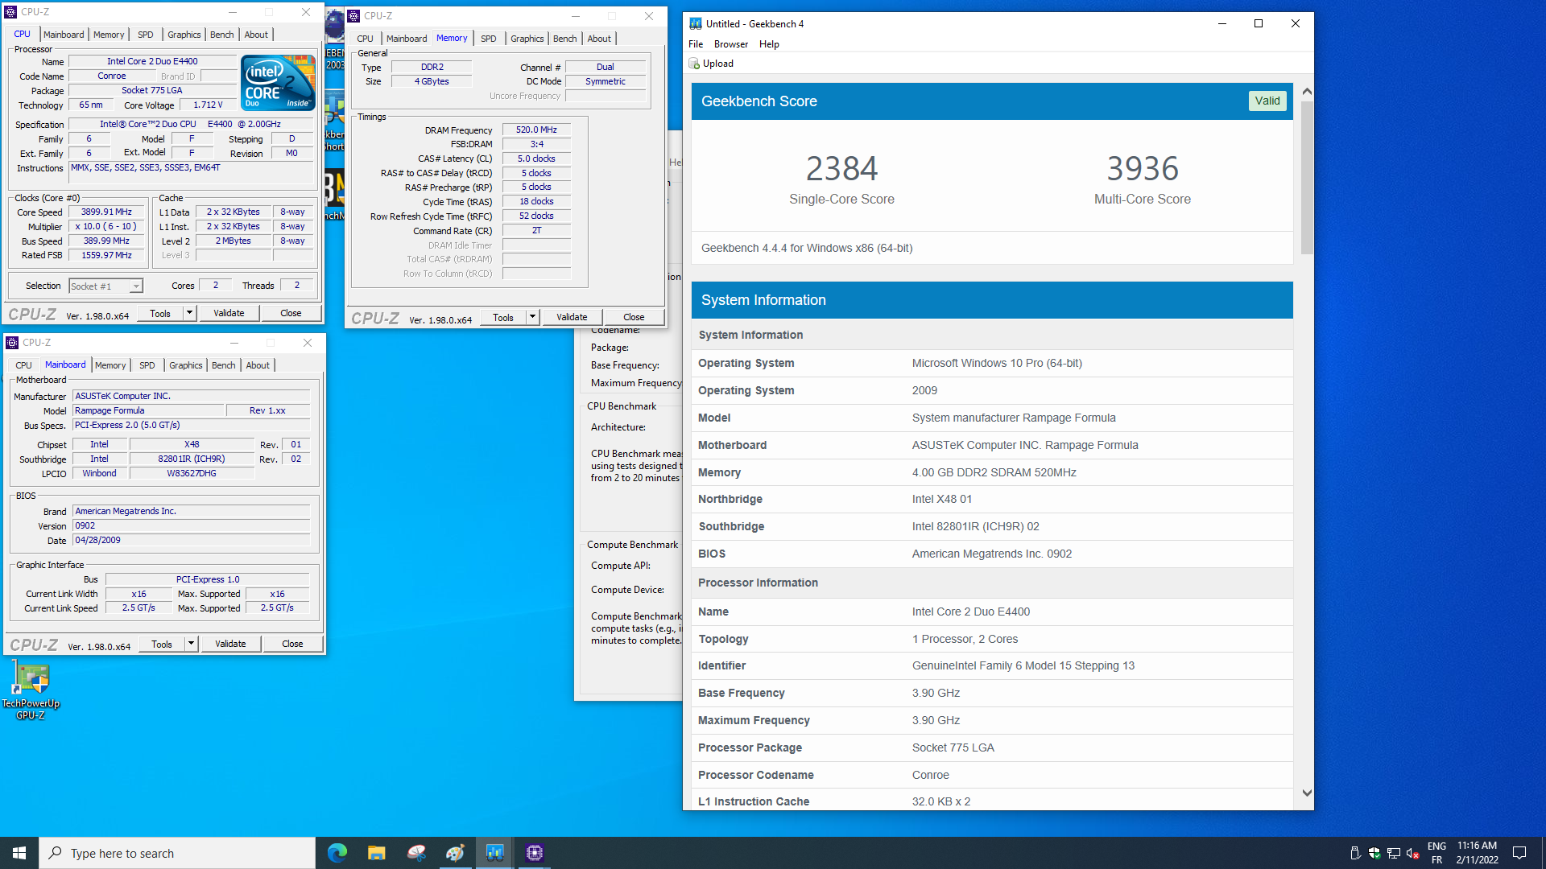Click the Geekbench scrollbar down arrow
The width and height of the screenshot is (1546, 869).
click(x=1307, y=793)
